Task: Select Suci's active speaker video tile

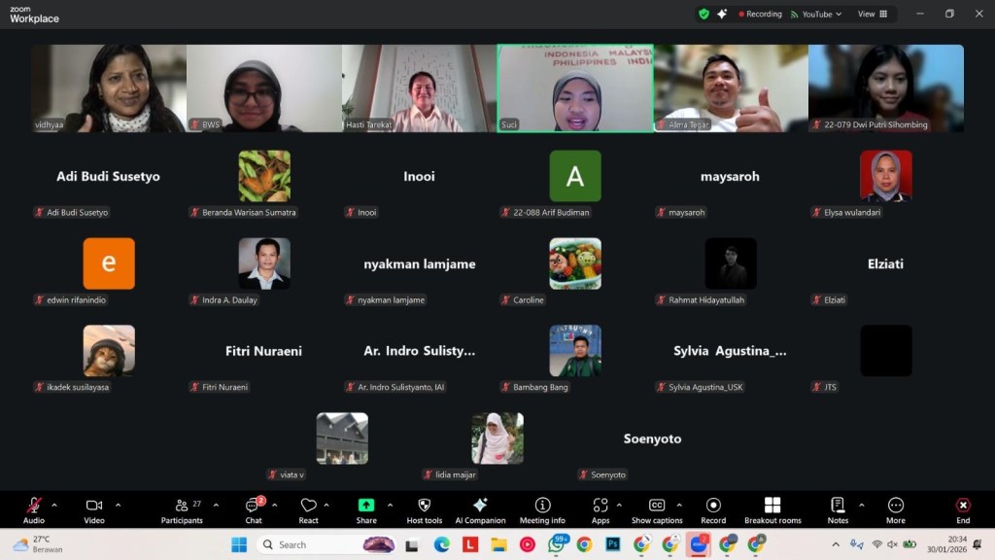Action: click(x=575, y=87)
